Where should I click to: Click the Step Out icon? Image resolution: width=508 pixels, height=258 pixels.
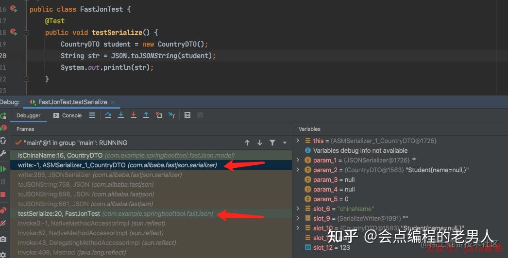(x=146, y=115)
